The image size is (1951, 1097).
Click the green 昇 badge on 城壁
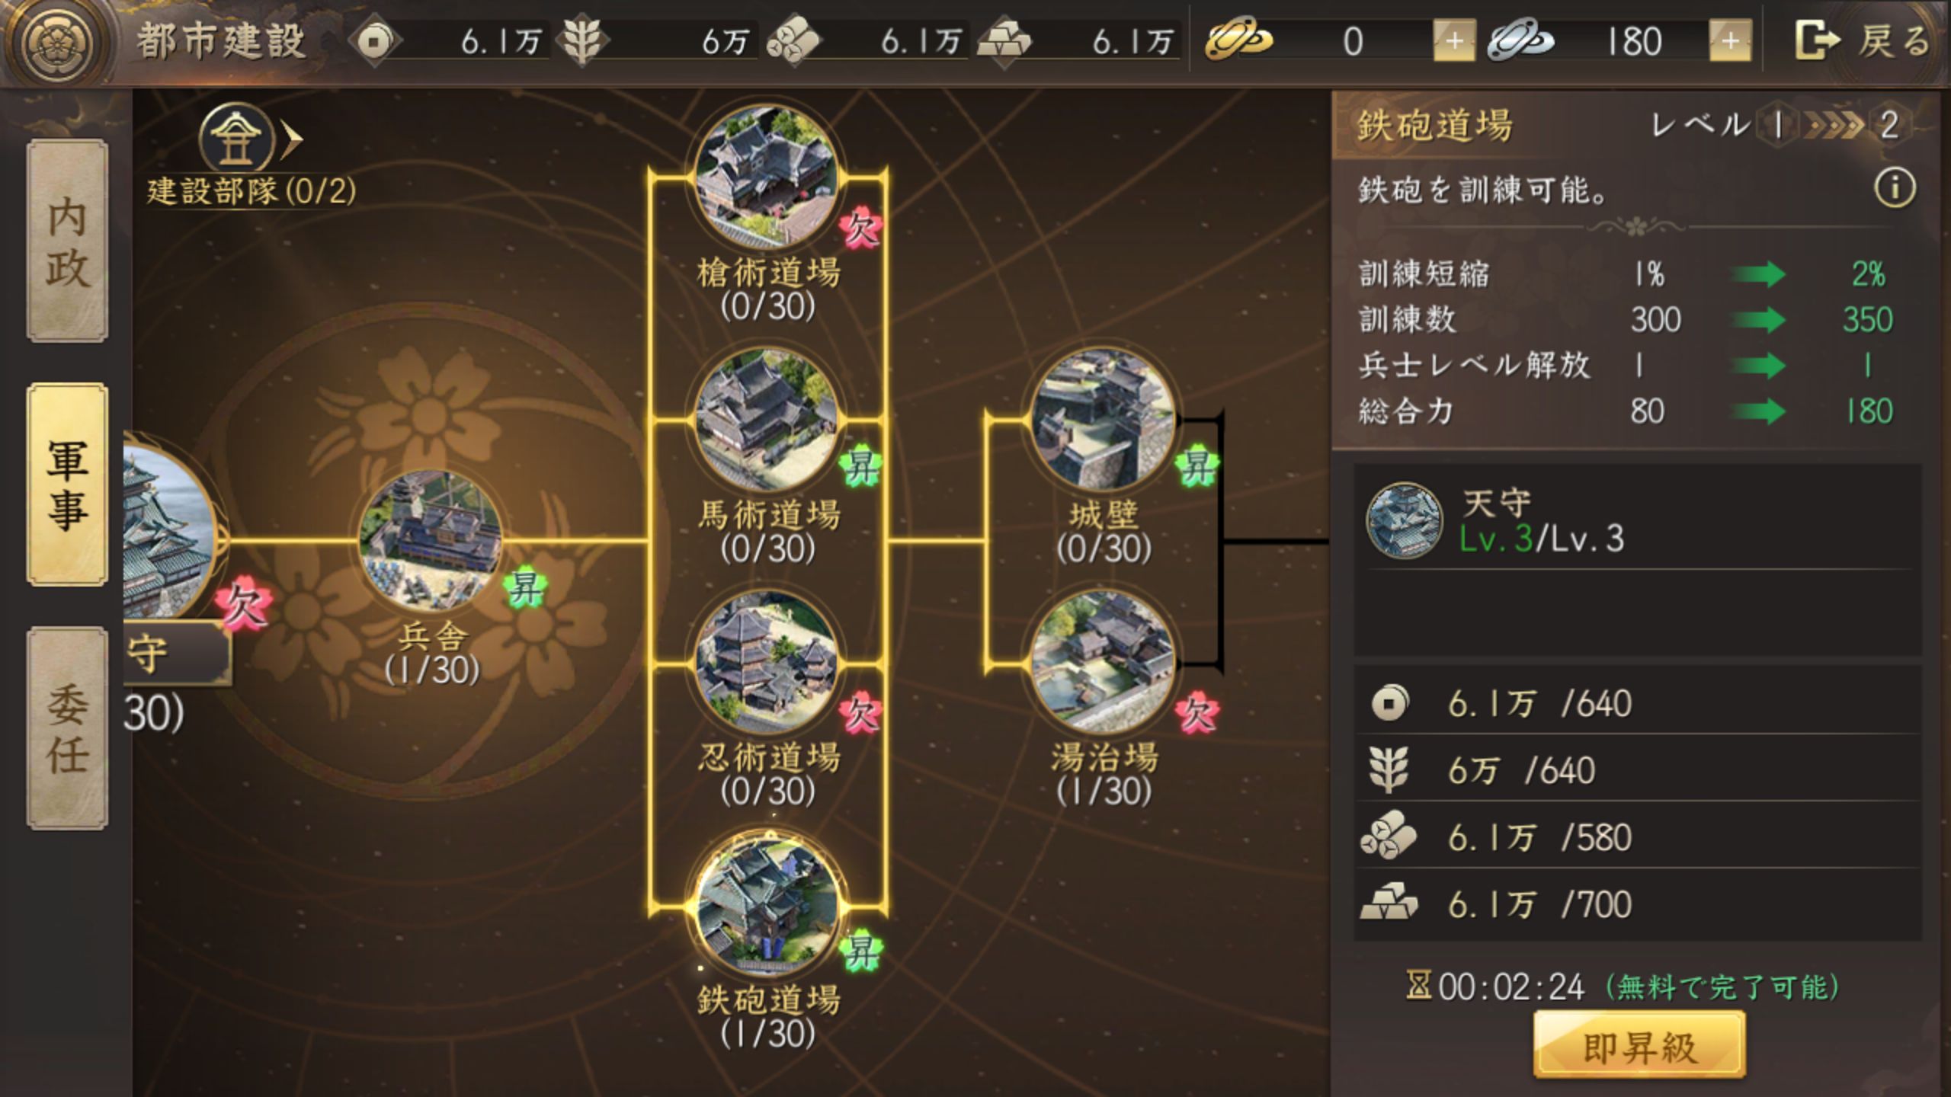(1197, 465)
